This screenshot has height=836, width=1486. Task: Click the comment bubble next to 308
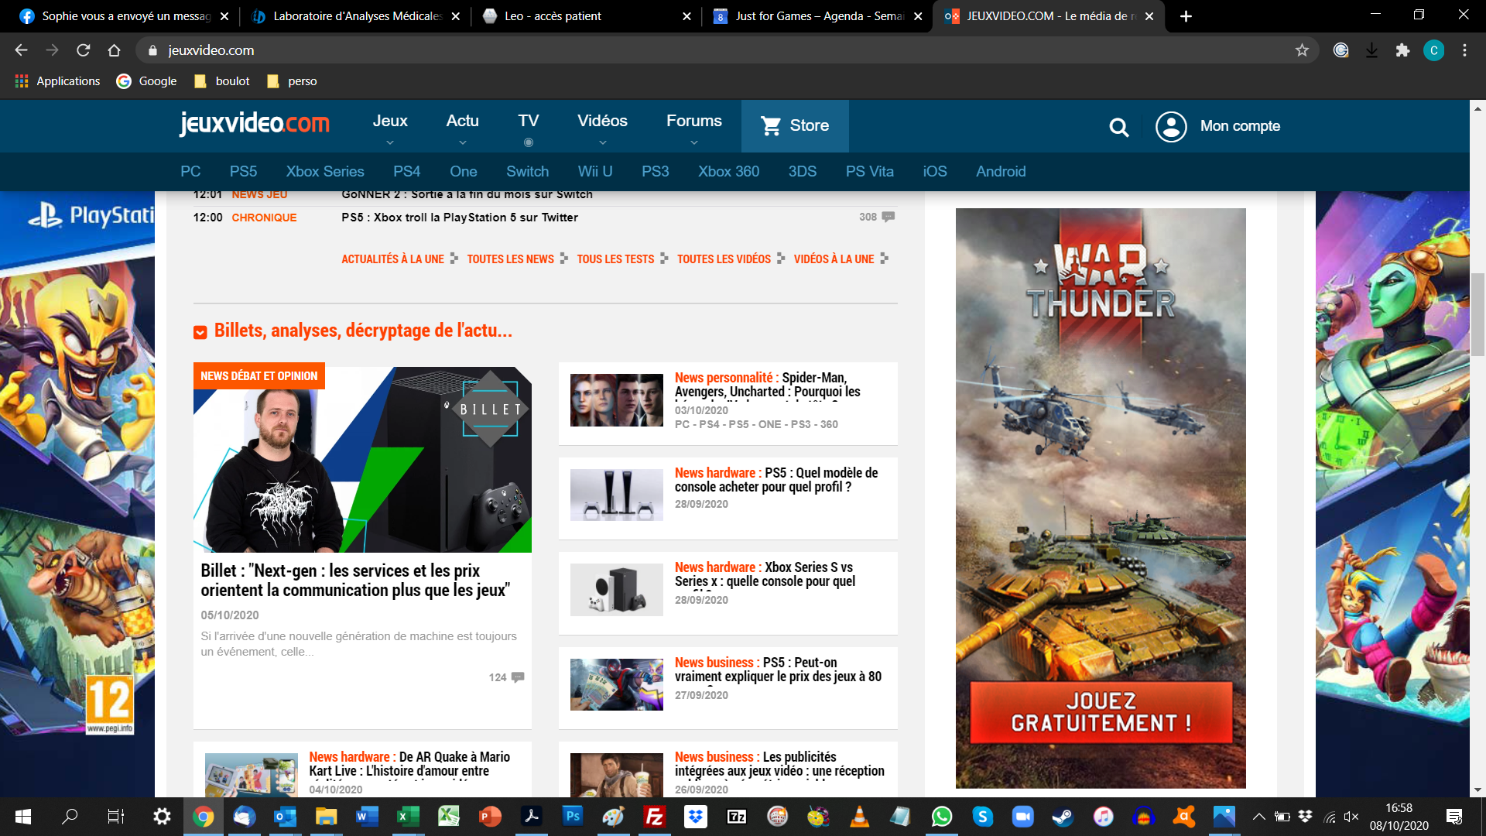[x=889, y=217]
